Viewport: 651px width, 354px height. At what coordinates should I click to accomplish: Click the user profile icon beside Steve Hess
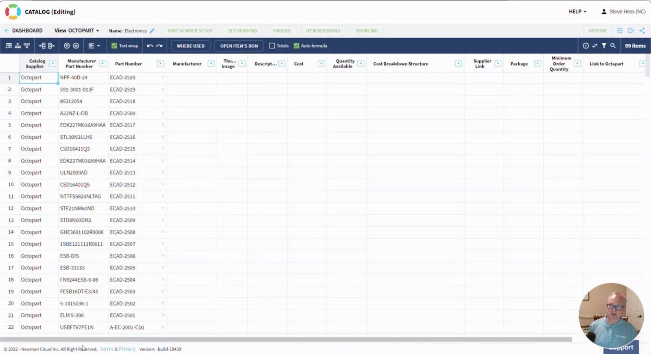604,12
